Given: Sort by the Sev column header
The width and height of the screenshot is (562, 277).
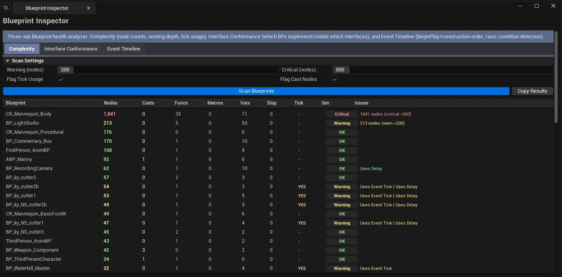Looking at the screenshot, I should [x=325, y=103].
